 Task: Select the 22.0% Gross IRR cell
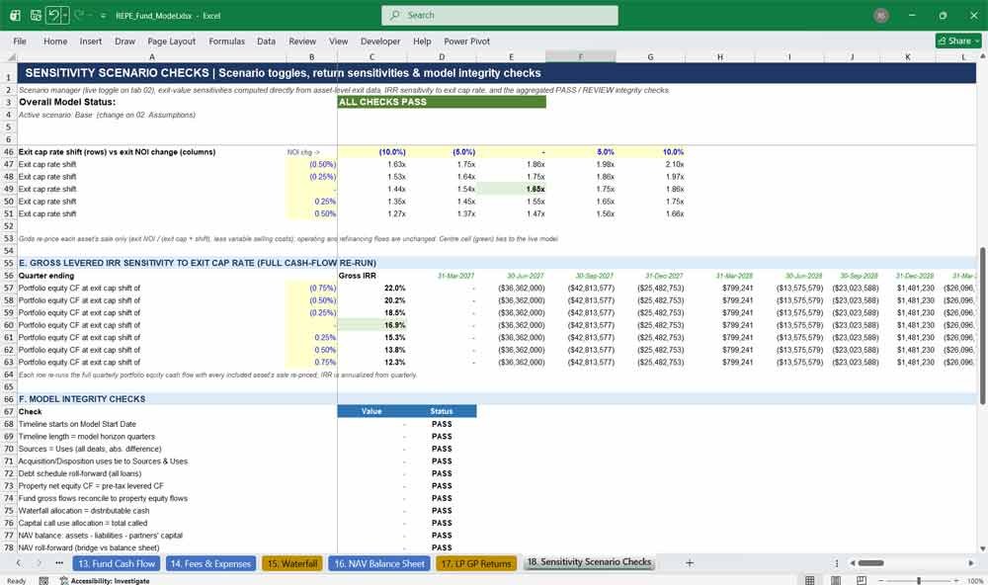point(372,289)
